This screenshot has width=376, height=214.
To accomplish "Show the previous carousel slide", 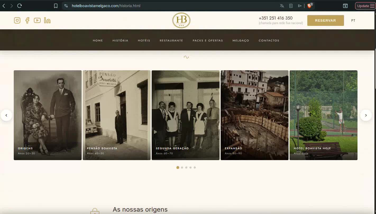I will pos(6,115).
